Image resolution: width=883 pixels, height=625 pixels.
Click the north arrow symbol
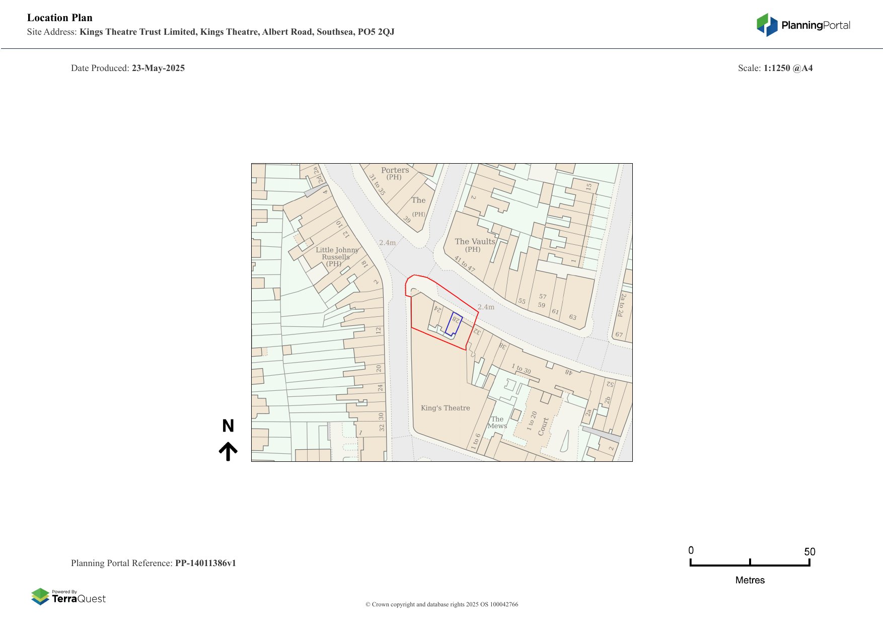[228, 451]
